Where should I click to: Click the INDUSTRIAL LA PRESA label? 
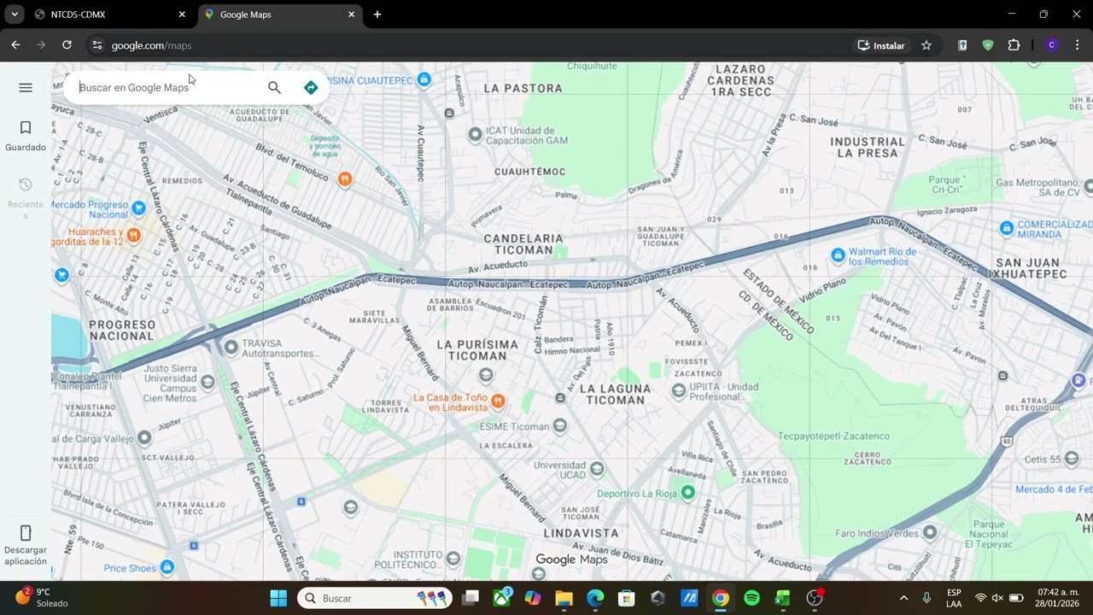point(868,147)
